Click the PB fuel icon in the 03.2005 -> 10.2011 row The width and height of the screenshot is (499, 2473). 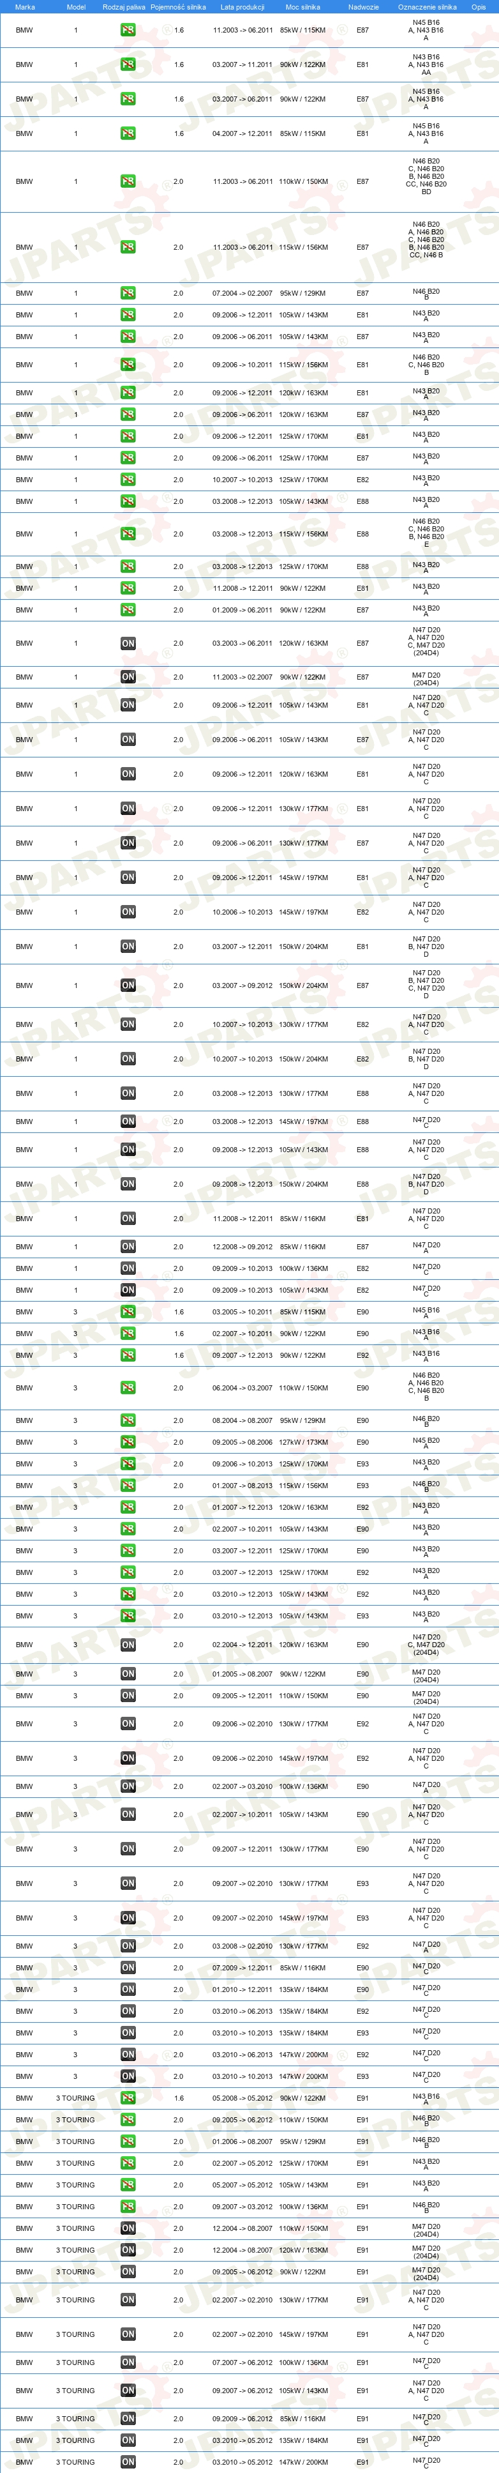[128, 1311]
